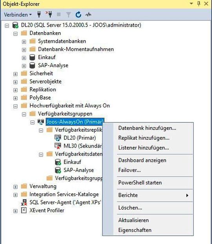Image resolution: width=212 pixels, height=244 pixels.
Task: Select the Joos-AlwaysOn (Primär) tree item
Action: tap(75, 122)
